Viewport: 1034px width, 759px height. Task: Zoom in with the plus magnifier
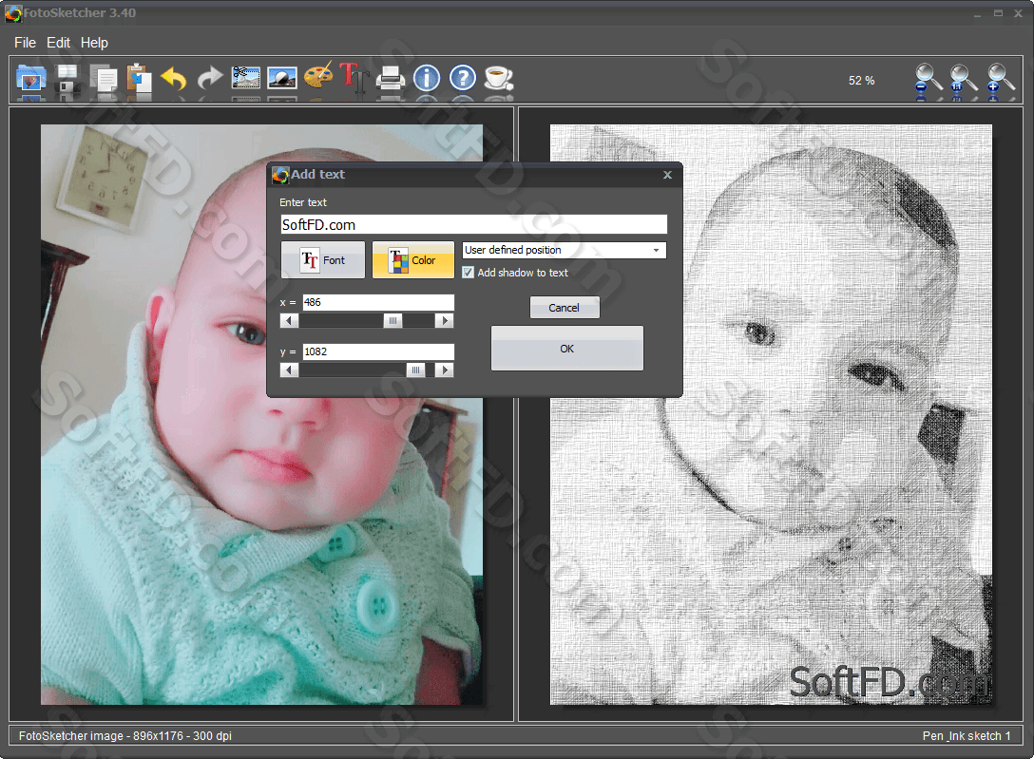coord(1000,79)
